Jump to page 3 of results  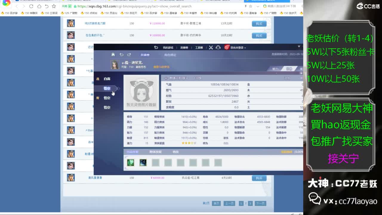click(250, 203)
